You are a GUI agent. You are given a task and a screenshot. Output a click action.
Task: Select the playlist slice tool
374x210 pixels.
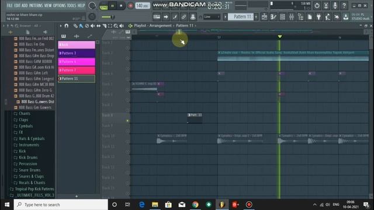pyautogui.click(x=105, y=26)
